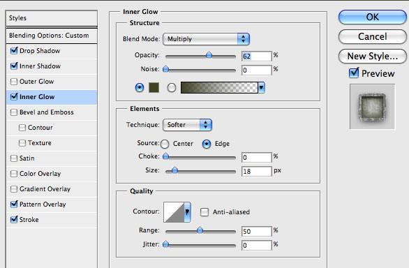This screenshot has width=409, height=268.
Task: Open the Stroke settings row
Action: click(52, 220)
